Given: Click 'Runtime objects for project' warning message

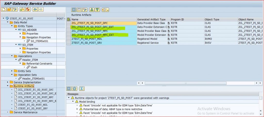Looking at the screenshot, I should click(x=122, y=98).
